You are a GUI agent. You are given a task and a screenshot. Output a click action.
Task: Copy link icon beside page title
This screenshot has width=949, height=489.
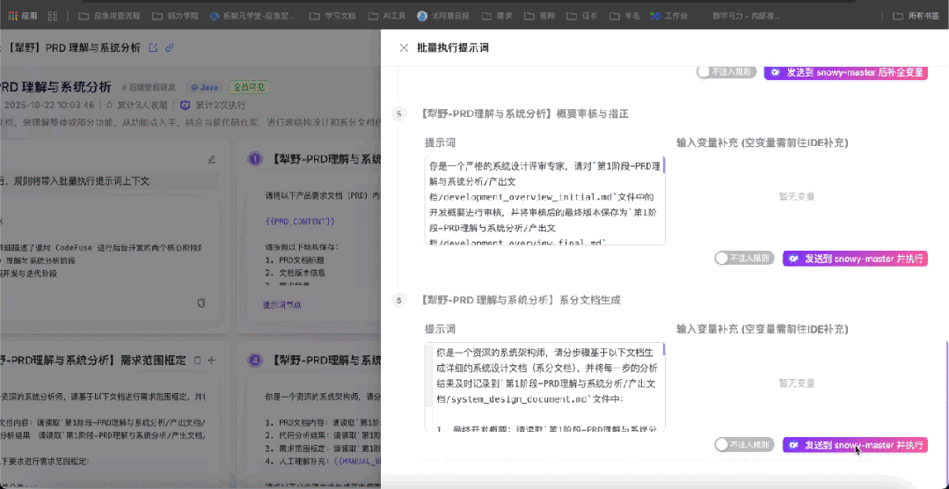pyautogui.click(x=170, y=47)
